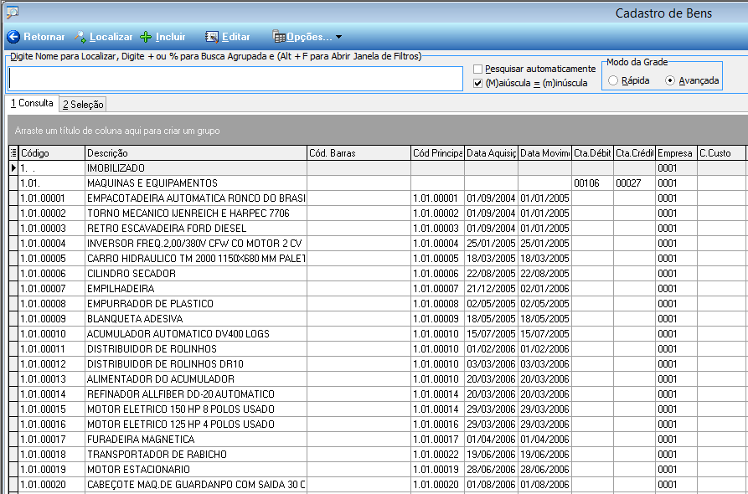The width and height of the screenshot is (748, 494).
Task: Click debit account cell 00106
Action: [x=592, y=183]
